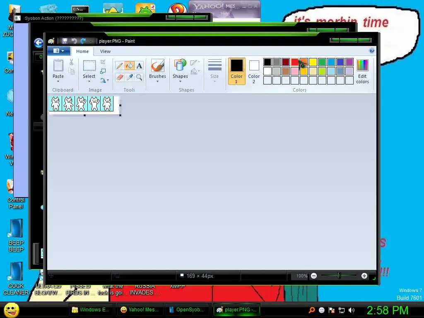Click the Copy icon in Clipboard group
424x318 pixels.
point(71,71)
